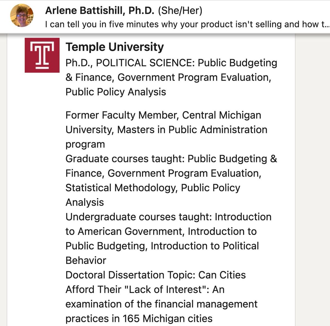Click the "practices in 165 Michigan cities" line
Screen dimensions: 330x326
(139, 319)
